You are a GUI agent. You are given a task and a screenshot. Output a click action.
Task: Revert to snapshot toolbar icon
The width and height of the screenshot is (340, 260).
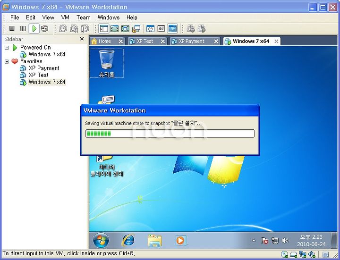pos(74,28)
